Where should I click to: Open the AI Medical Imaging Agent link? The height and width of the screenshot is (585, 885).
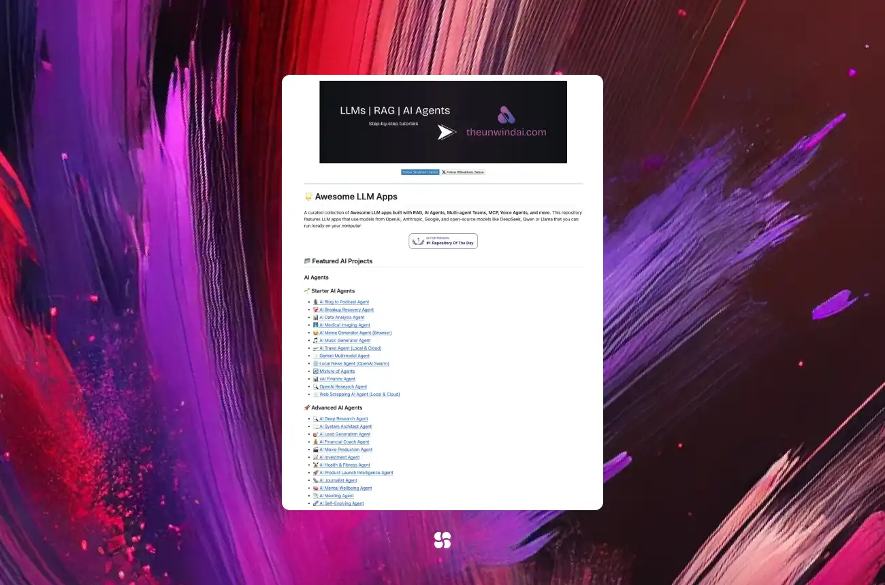coord(341,325)
